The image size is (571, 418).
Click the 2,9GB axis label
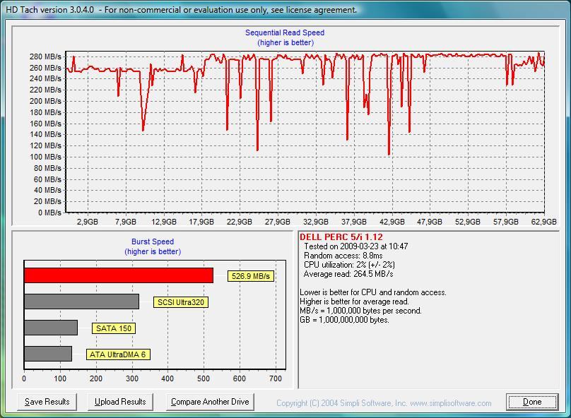pyautogui.click(x=88, y=222)
